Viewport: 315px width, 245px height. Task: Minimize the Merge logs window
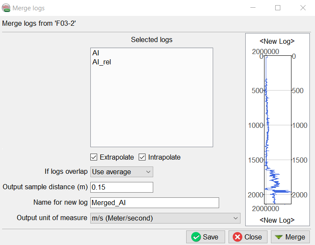coord(253,8)
